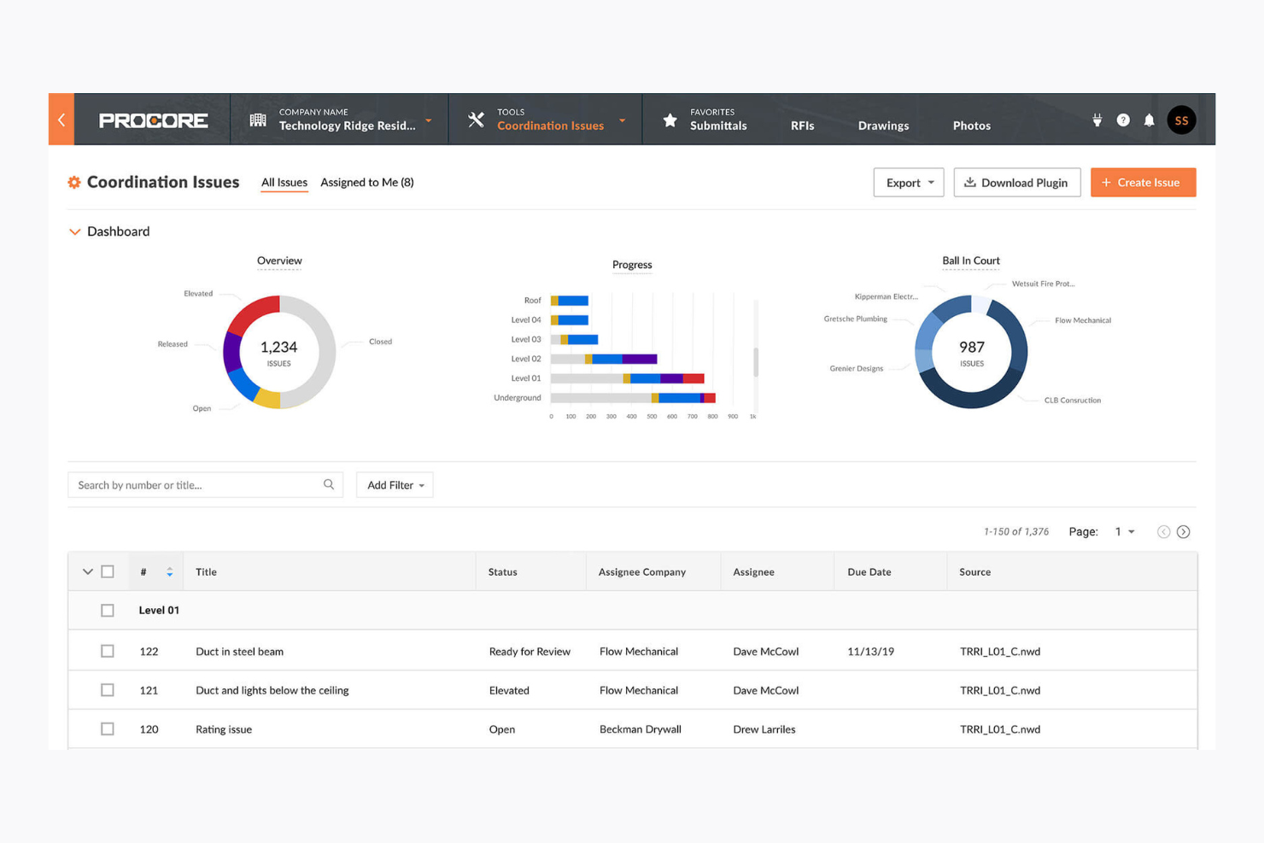
Task: Click the Title column header
Action: click(206, 571)
